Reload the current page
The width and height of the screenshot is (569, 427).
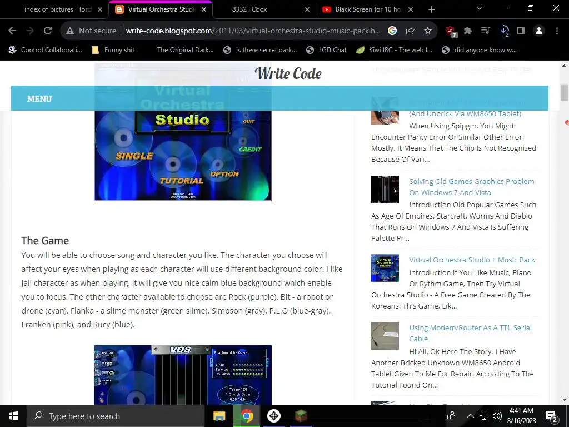pos(48,31)
